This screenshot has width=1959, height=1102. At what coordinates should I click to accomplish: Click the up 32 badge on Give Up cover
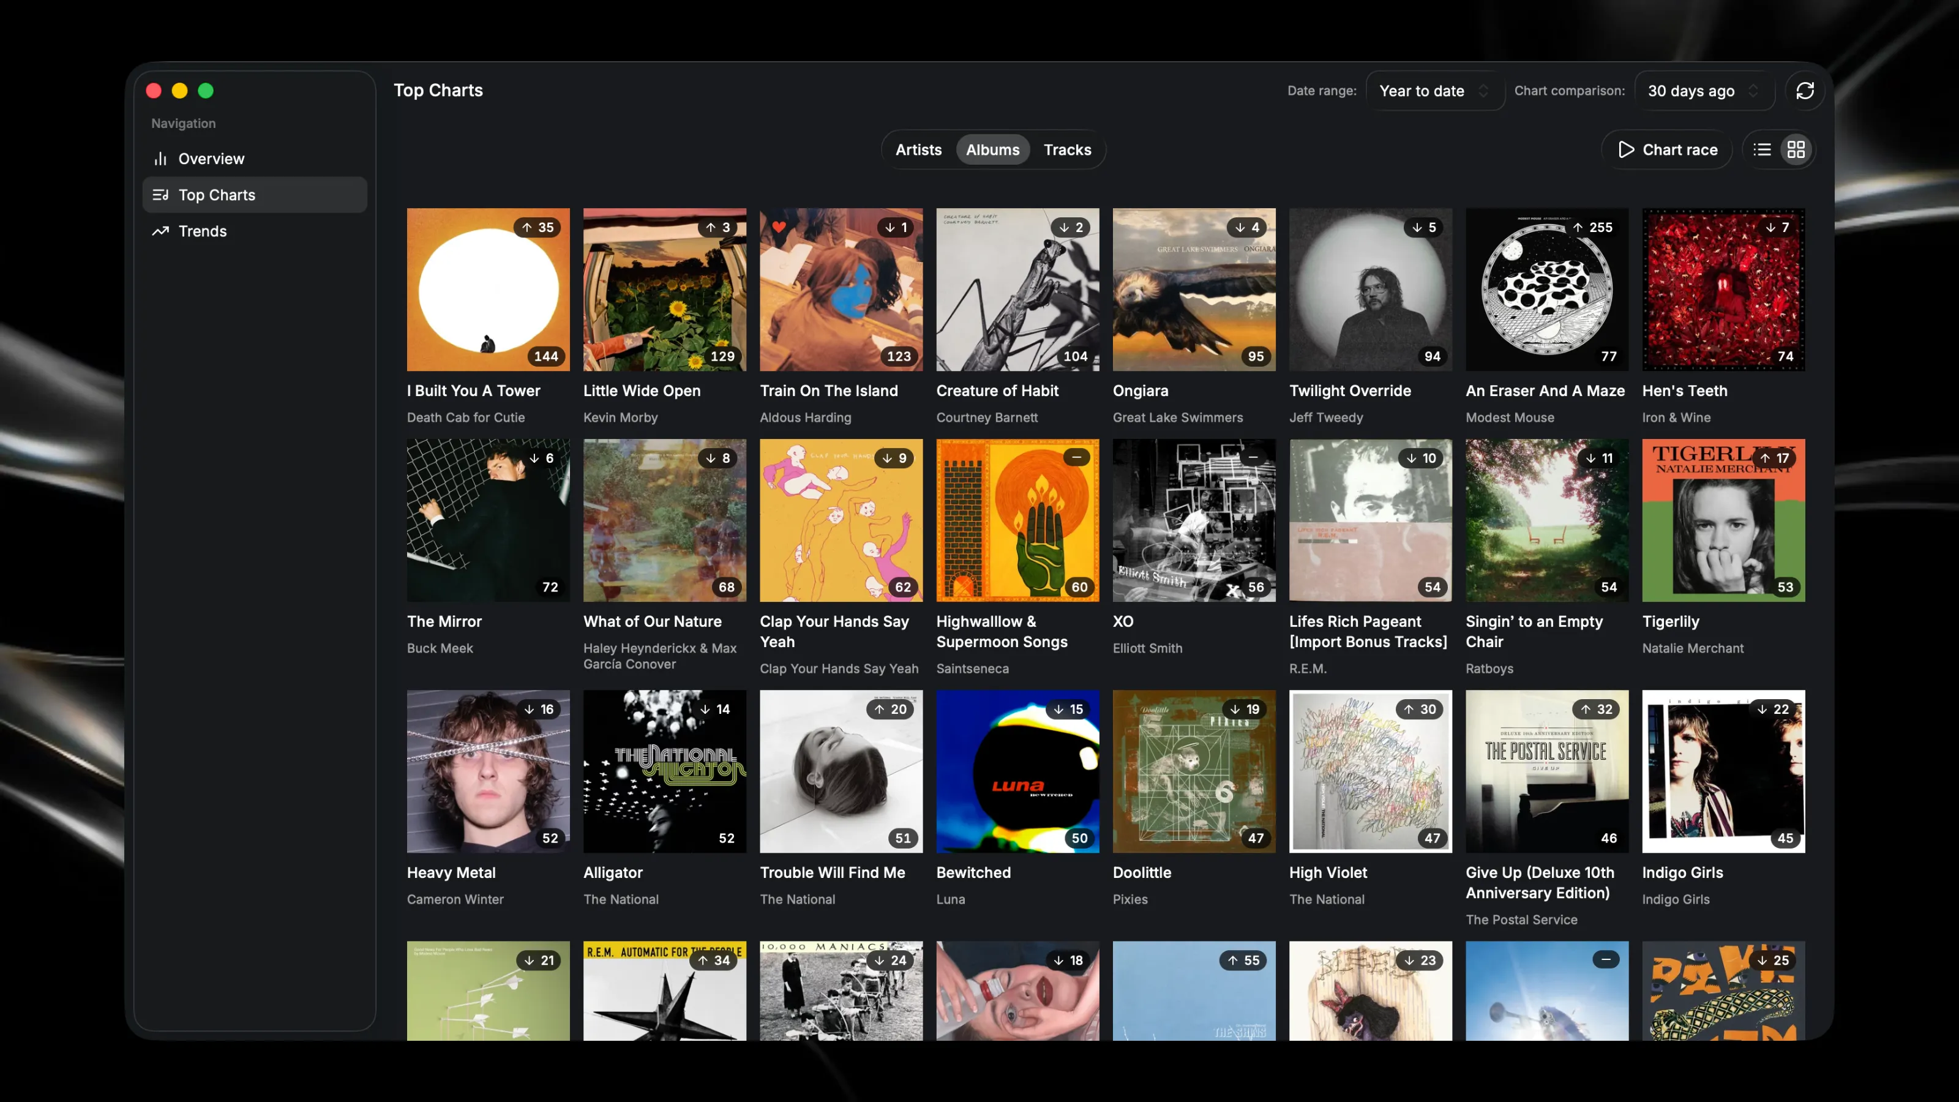tap(1596, 709)
